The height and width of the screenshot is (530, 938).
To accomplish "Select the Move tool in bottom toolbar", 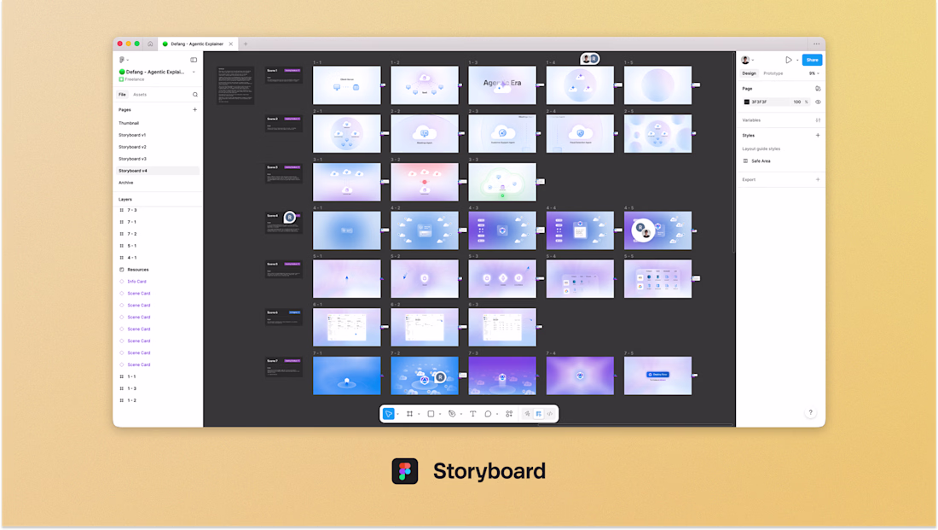I will pyautogui.click(x=388, y=414).
